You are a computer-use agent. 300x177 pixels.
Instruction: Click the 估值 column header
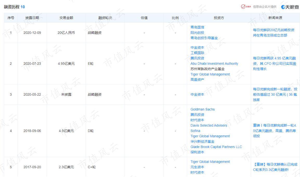[144, 18]
